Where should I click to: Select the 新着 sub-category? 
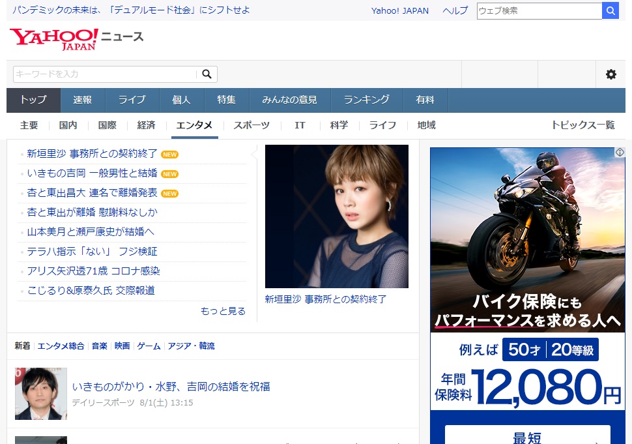coord(23,346)
